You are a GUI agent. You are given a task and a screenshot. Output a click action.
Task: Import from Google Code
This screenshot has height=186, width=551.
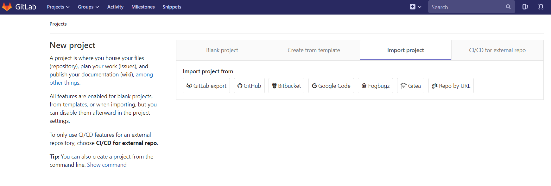click(331, 86)
